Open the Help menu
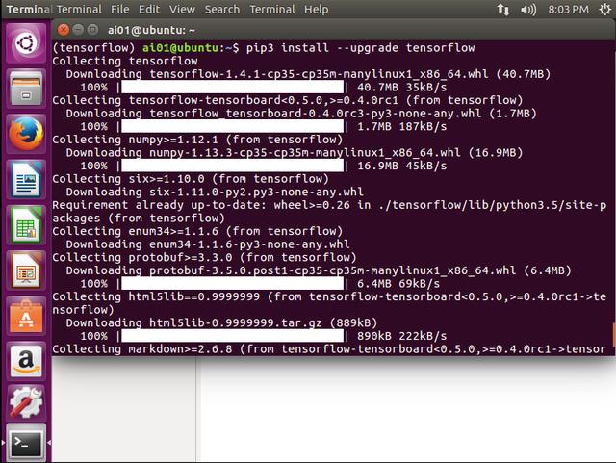The height and width of the screenshot is (463, 616). coord(316,9)
